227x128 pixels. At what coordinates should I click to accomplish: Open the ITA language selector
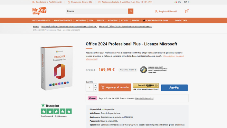click(x=179, y=2)
